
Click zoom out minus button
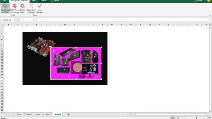(x=188, y=118)
